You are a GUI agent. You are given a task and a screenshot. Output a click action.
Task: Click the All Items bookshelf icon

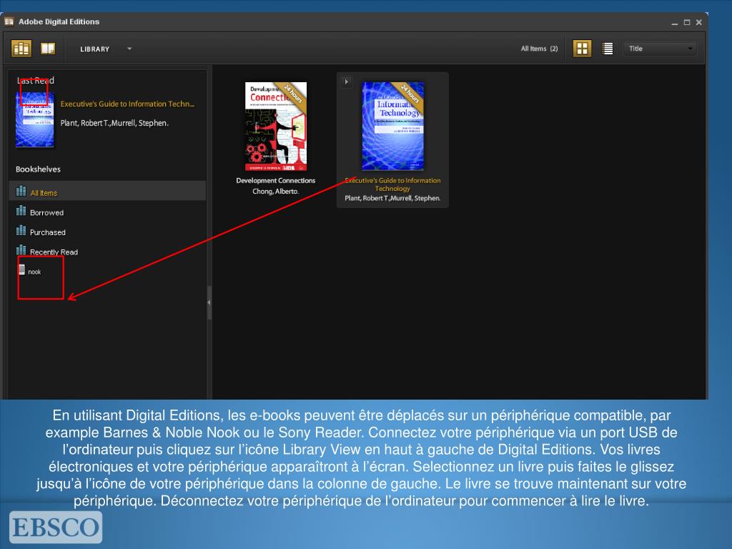tap(21, 191)
